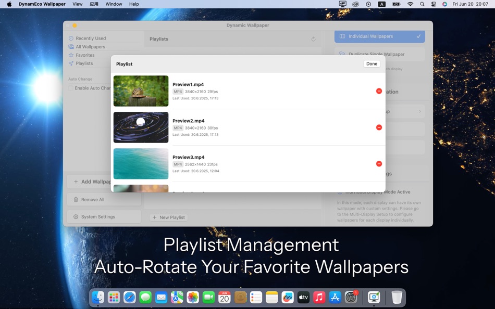This screenshot has height=309, width=495.
Task: Remove Preview1.mp4 from the playlist
Action: coord(379,91)
